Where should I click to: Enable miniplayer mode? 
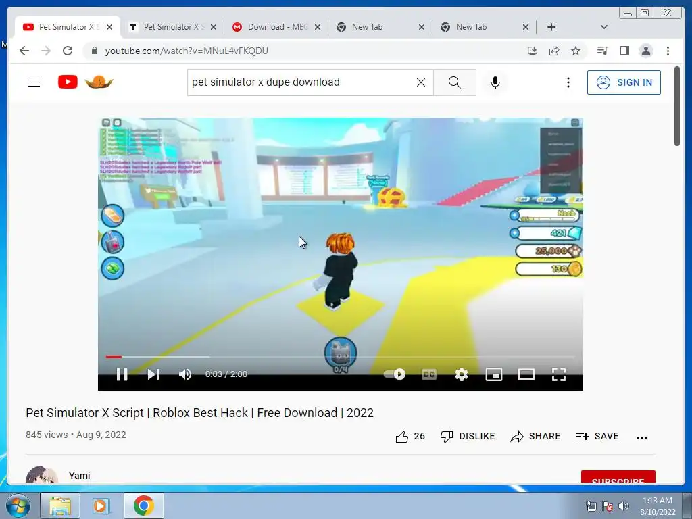coord(494,374)
